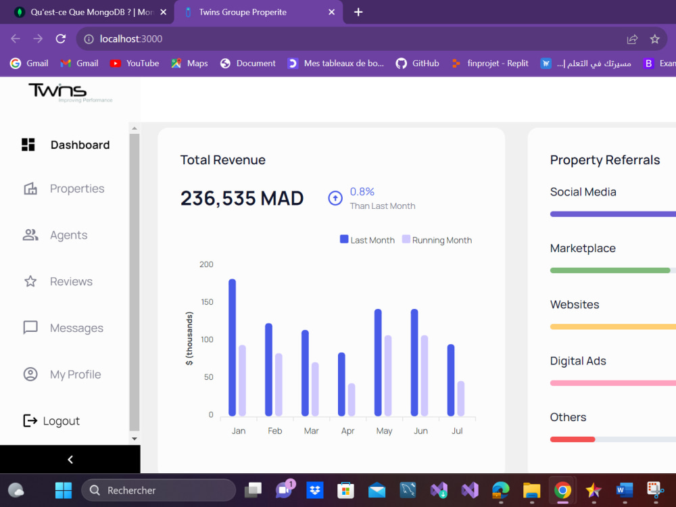Click the Property Referrals heading
676x507 pixels.
(x=605, y=160)
